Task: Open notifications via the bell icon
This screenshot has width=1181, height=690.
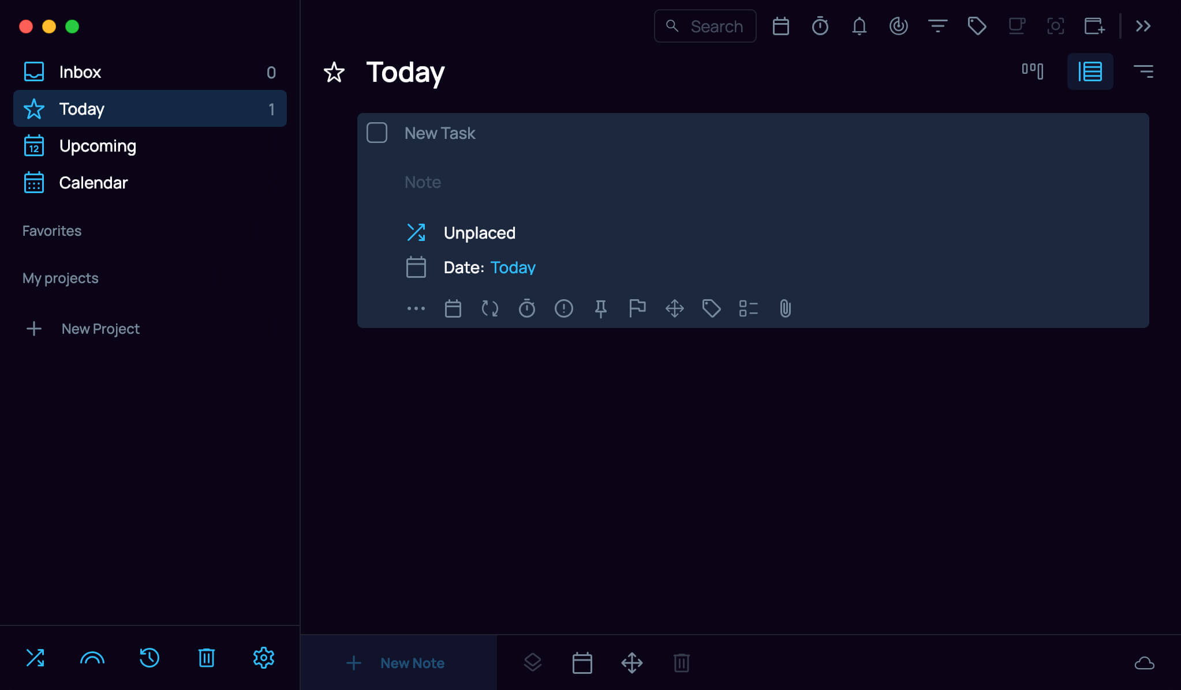Action: tap(859, 26)
